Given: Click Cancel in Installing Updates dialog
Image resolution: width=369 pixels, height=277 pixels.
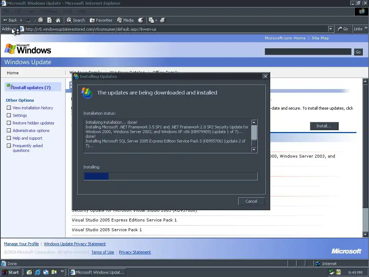Looking at the screenshot, I should point(251,201).
